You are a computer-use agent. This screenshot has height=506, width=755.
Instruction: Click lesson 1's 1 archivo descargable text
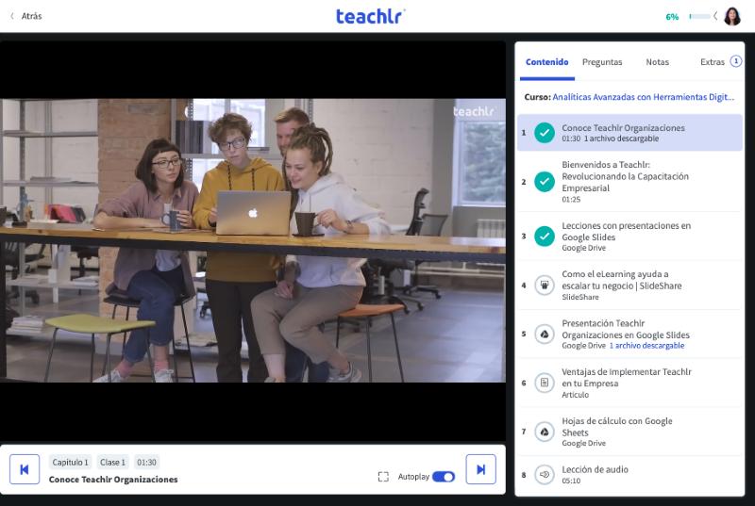(x=621, y=139)
